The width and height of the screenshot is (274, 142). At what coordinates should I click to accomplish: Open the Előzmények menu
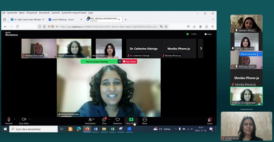pos(32,13)
